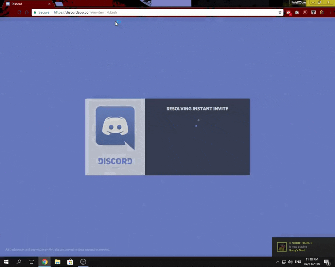Go to the browser home page

pyautogui.click(x=27, y=12)
